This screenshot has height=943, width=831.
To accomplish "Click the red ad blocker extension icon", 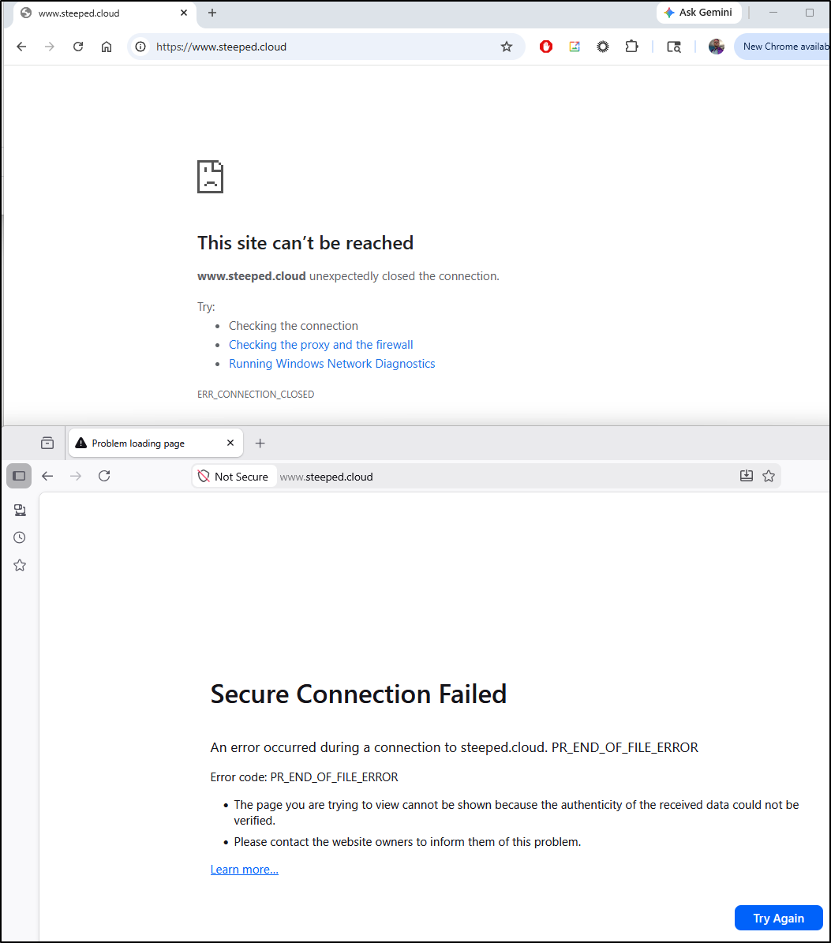I will pos(546,47).
